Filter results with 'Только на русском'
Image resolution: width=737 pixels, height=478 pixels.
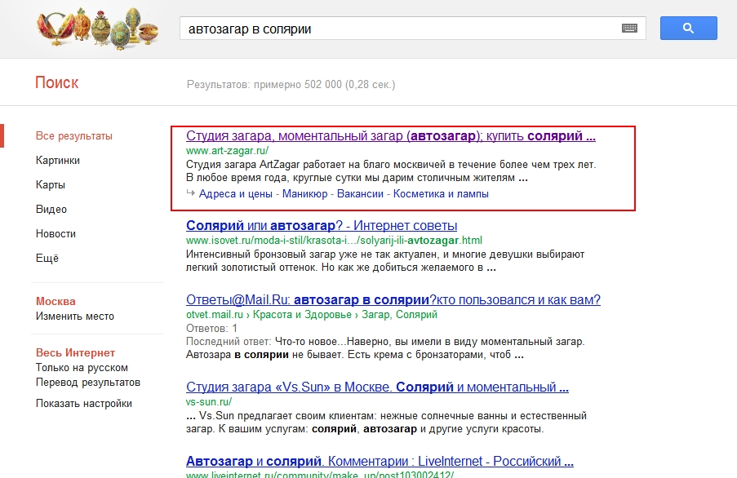[82, 368]
